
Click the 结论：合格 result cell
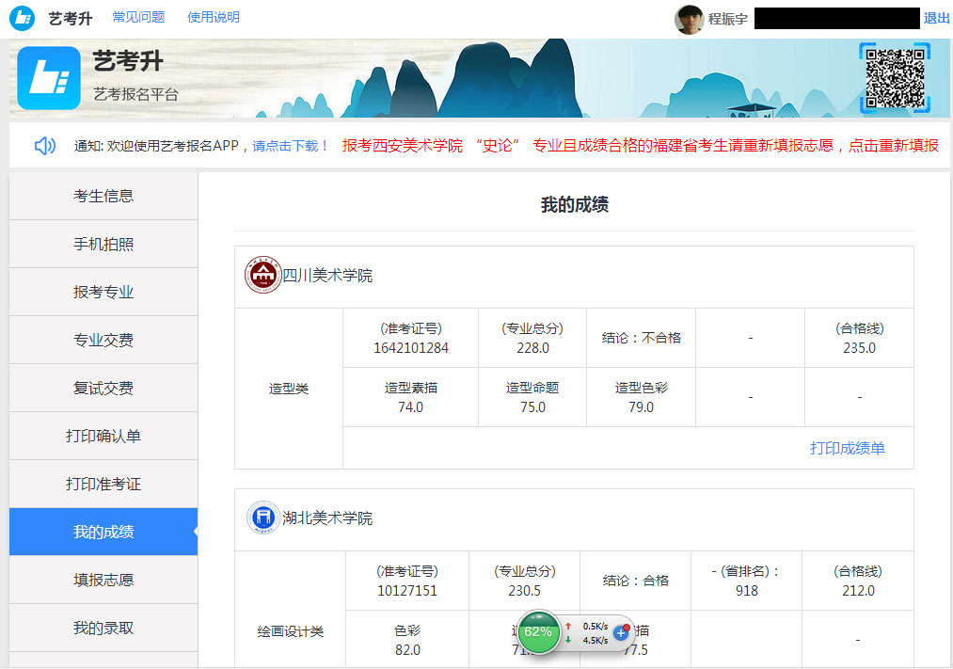pos(636,581)
